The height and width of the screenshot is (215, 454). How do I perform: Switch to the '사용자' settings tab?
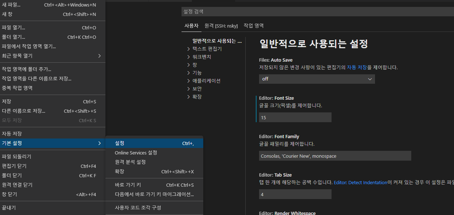(x=191, y=26)
